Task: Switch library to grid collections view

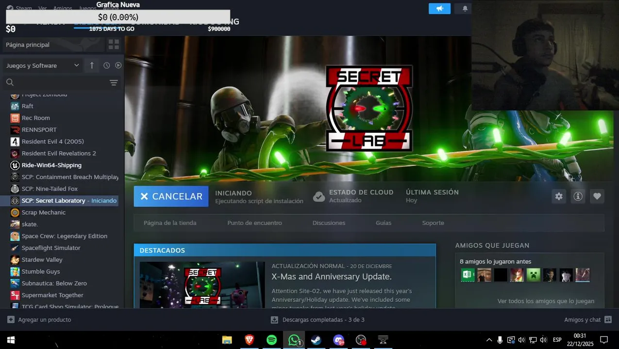Action: click(x=114, y=45)
